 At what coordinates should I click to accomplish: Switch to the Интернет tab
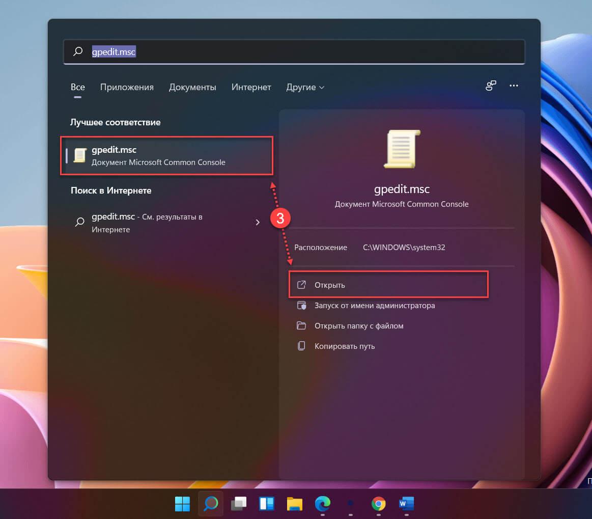(x=251, y=87)
